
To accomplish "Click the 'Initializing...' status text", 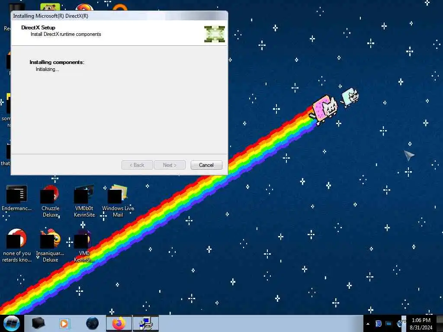I will [x=48, y=69].
